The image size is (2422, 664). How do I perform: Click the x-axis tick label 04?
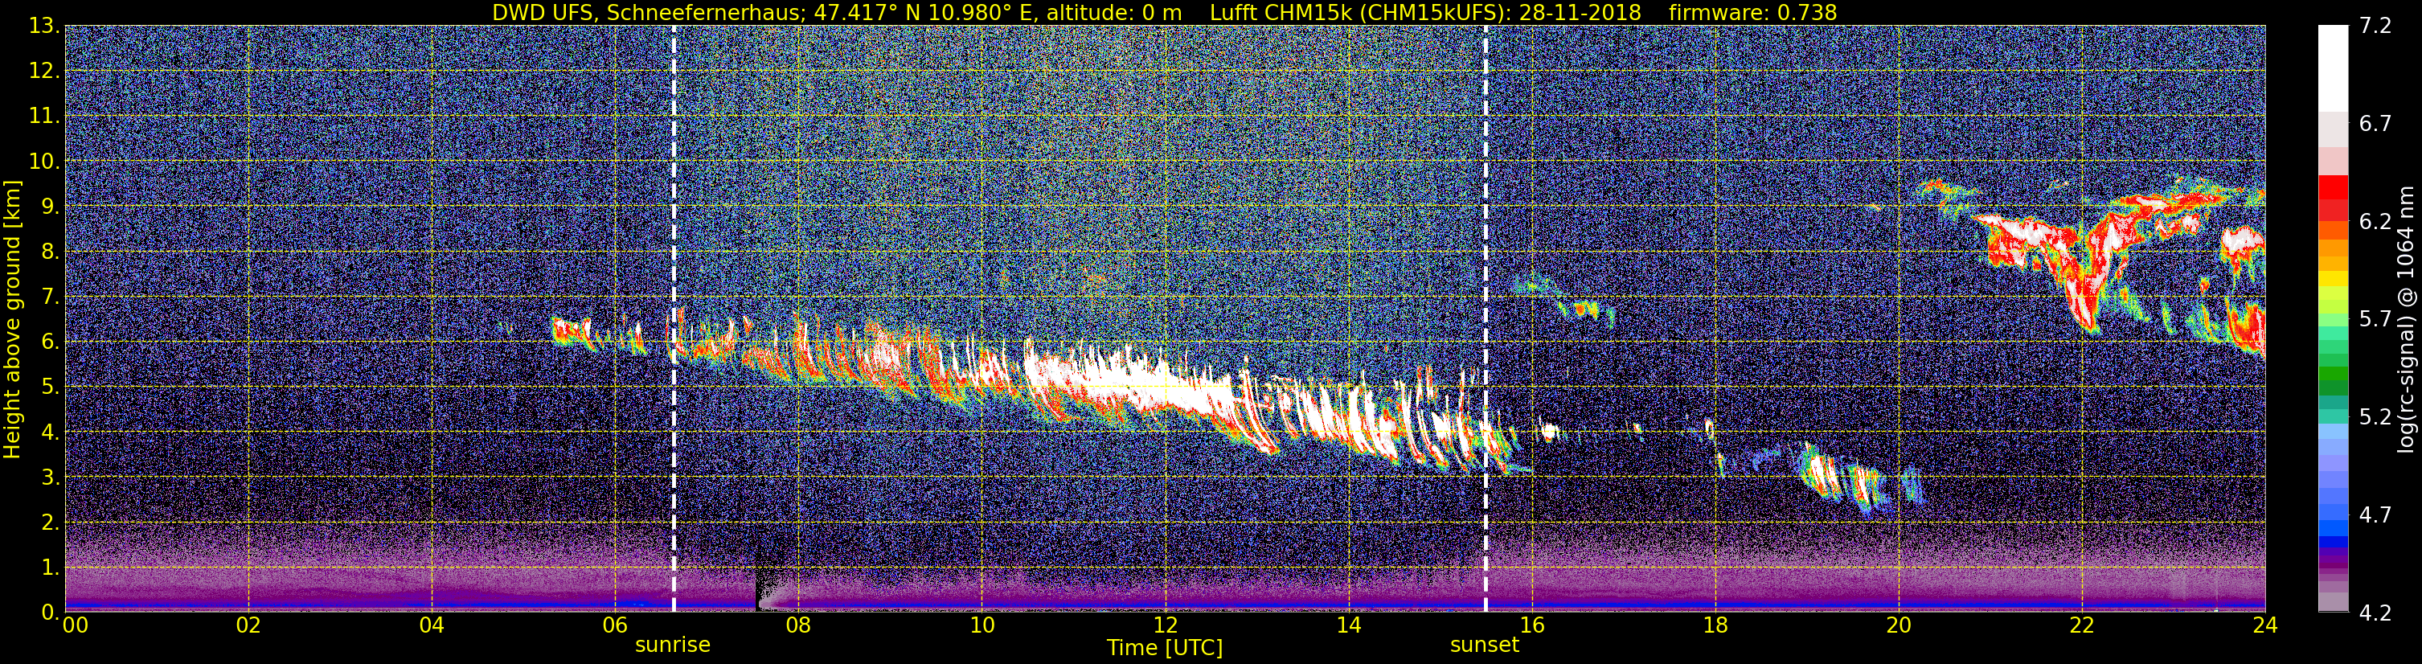(x=432, y=625)
